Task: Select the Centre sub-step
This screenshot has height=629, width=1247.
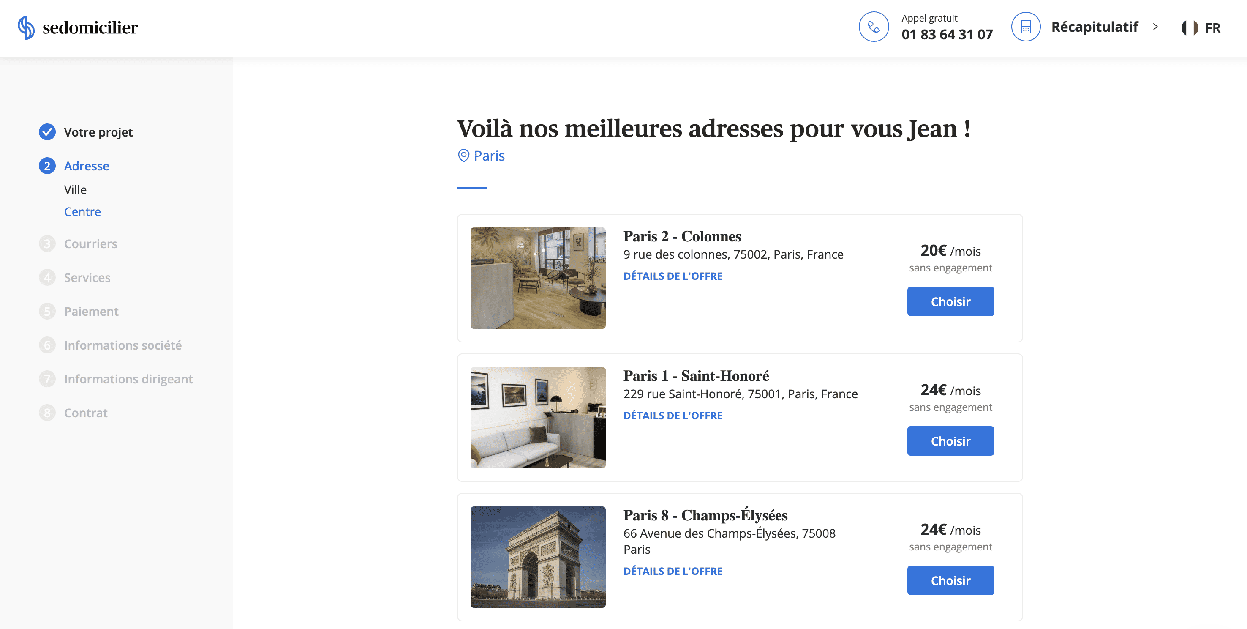Action: point(82,212)
